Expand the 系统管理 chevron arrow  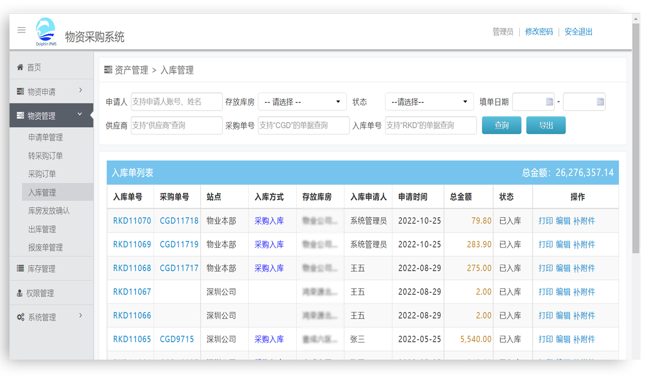81,316
